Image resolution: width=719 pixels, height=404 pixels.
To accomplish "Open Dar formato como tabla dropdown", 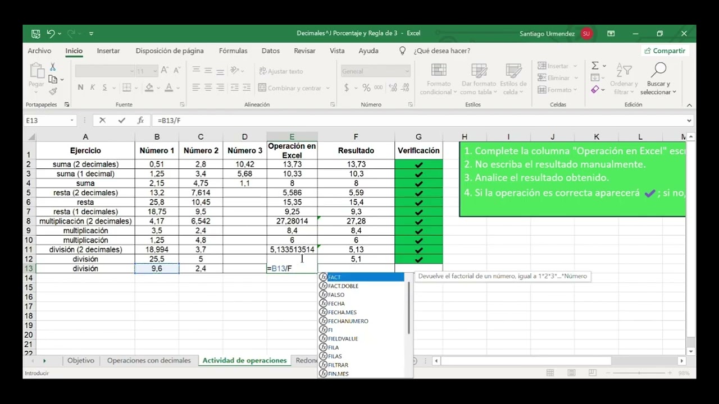I will (x=479, y=79).
